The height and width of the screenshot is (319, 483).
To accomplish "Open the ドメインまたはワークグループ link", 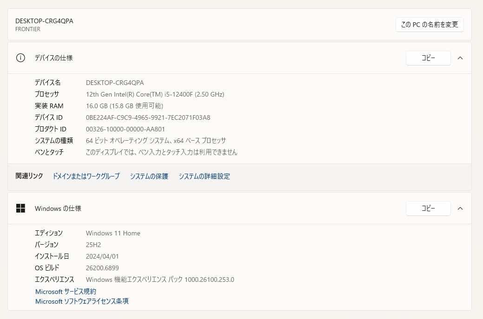I will coord(86,176).
